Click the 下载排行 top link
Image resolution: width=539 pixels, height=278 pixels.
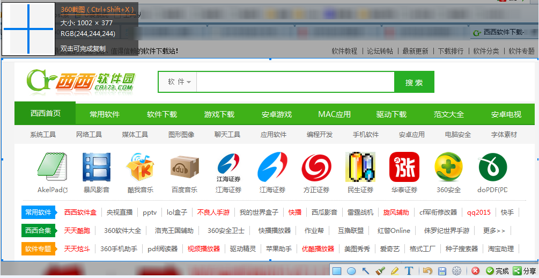[451, 51]
